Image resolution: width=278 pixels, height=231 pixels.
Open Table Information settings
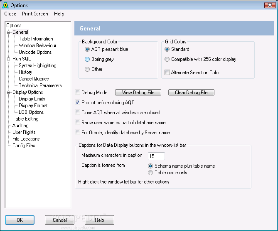[36, 39]
